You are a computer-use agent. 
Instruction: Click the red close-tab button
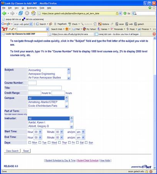point(154,34)
